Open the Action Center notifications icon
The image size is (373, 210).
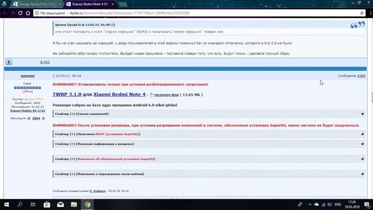coord(367,205)
